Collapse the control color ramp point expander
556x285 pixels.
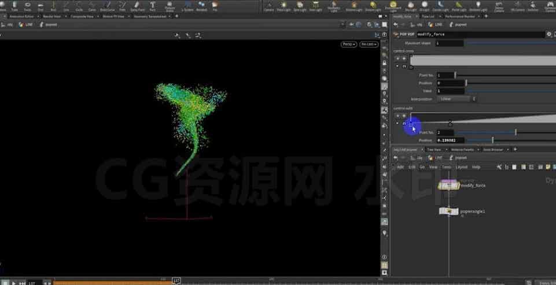point(397,66)
